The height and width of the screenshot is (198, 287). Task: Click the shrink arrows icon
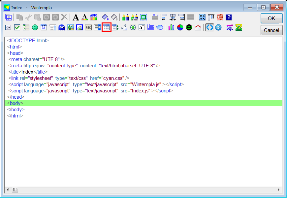[202, 17]
